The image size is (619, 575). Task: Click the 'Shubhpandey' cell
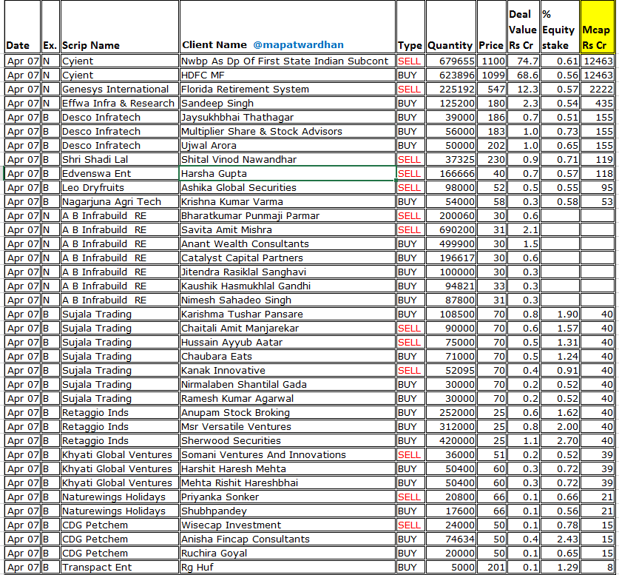pos(288,511)
